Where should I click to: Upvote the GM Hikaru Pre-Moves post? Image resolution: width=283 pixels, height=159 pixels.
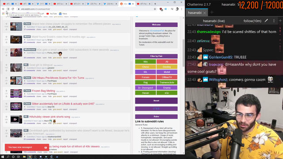(6, 78)
